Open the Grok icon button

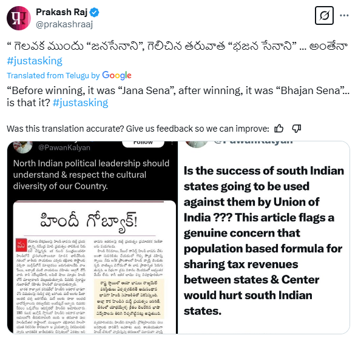[324, 16]
